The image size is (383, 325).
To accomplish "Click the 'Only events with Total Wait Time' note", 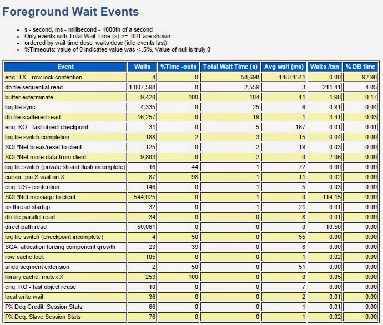I will [97, 37].
